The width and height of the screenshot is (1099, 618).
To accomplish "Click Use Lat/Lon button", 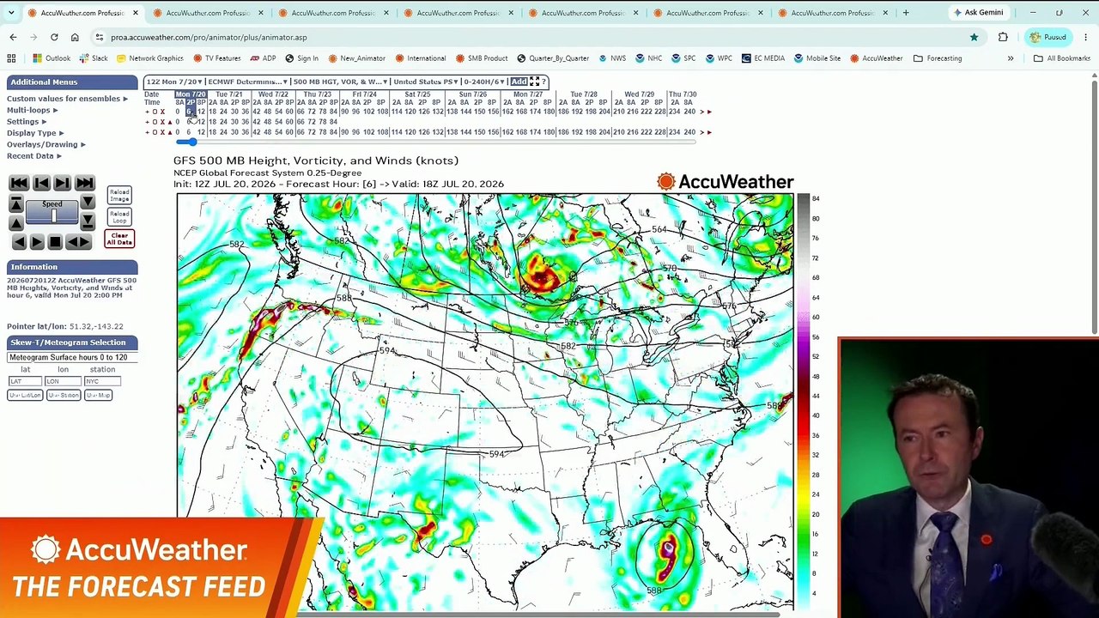I will [25, 395].
